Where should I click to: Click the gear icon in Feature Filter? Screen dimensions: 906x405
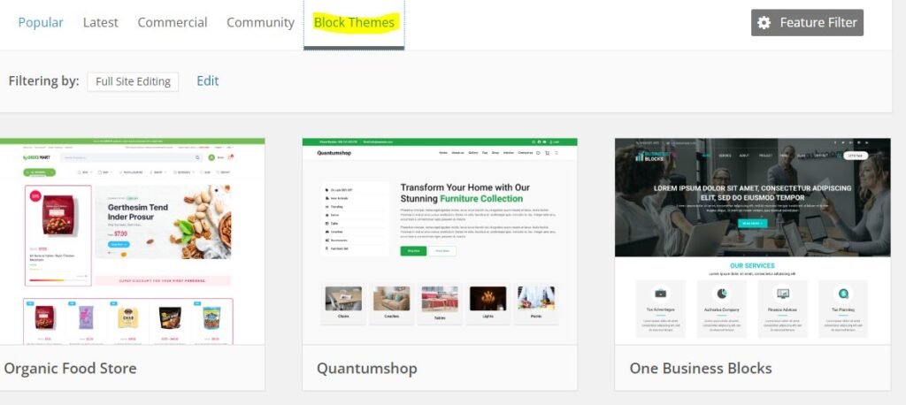tap(764, 23)
